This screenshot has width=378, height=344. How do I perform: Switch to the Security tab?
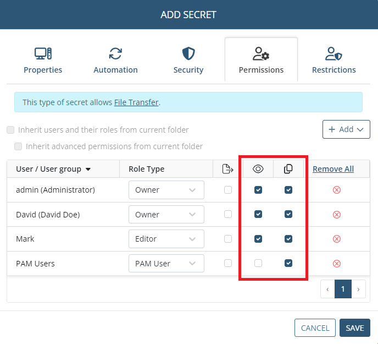(x=188, y=61)
